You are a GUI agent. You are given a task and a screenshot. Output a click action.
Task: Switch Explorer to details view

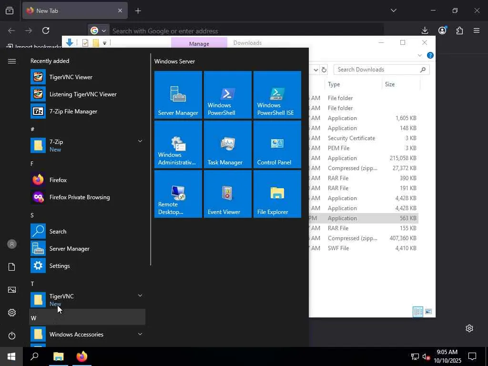coord(418,312)
